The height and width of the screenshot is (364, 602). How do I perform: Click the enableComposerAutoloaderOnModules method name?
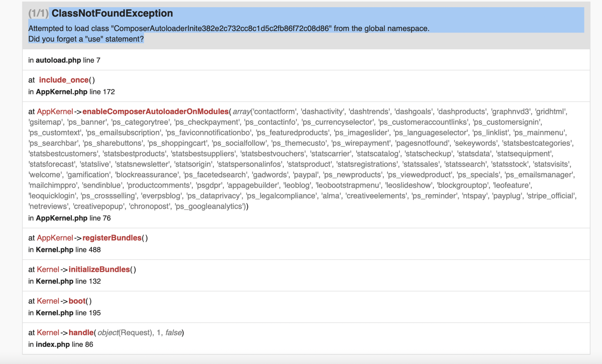[x=156, y=112]
